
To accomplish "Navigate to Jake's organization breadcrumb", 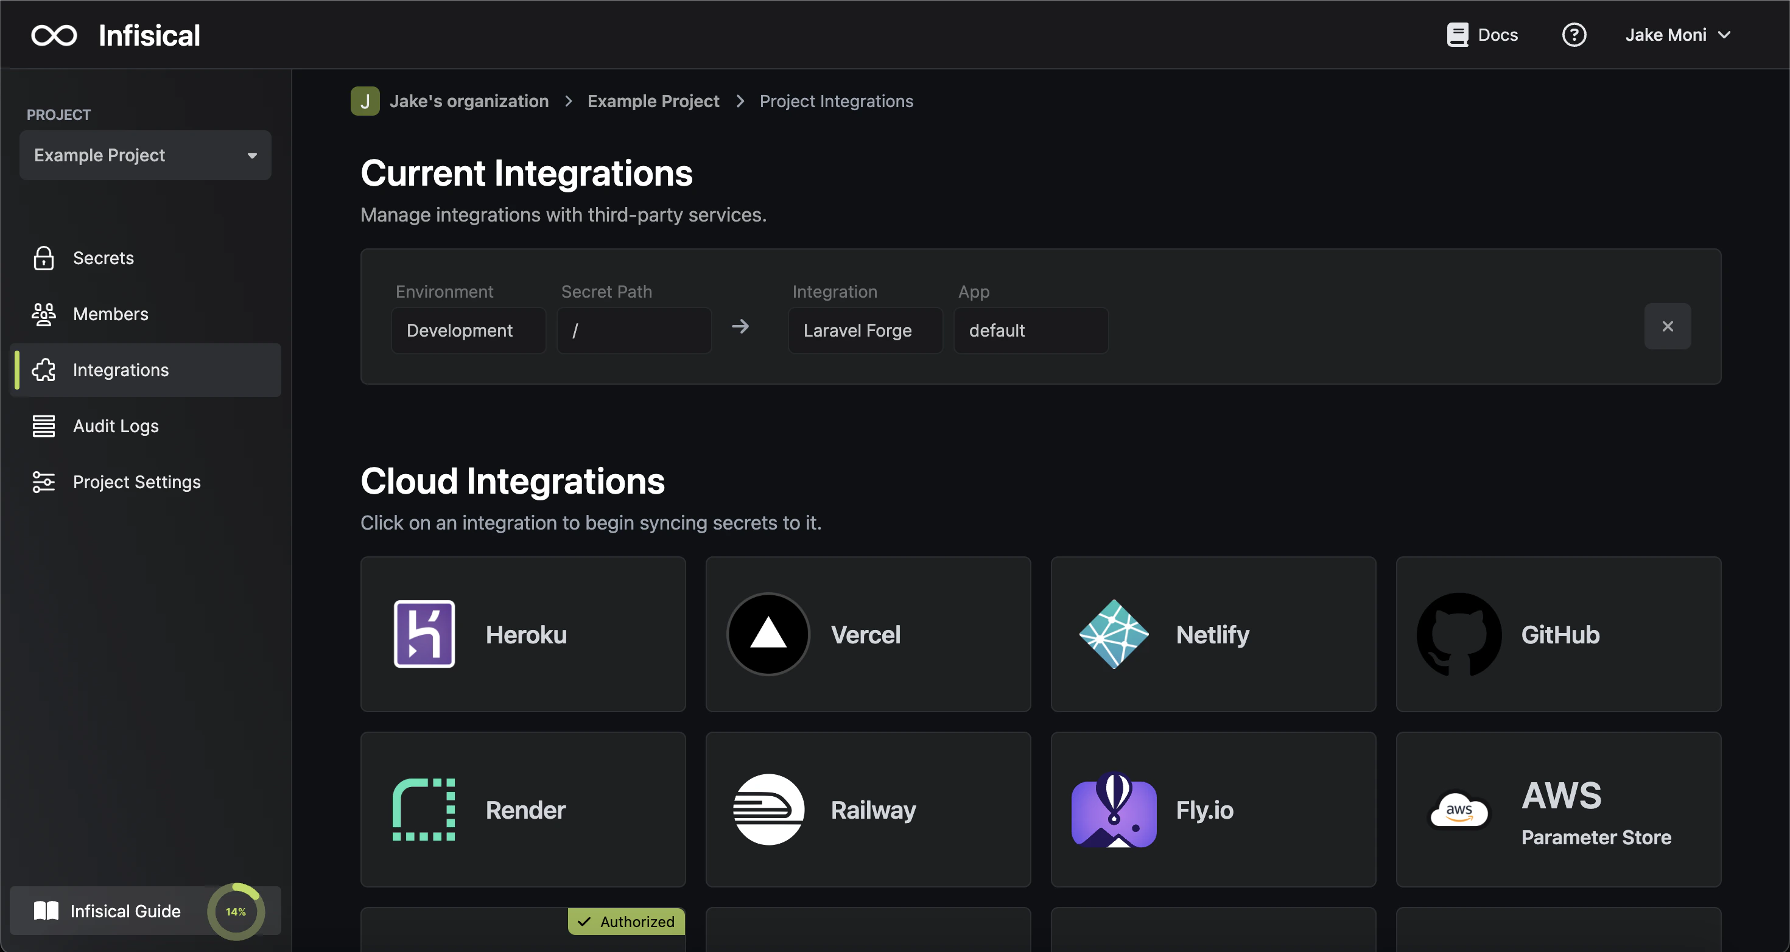I will tap(469, 101).
